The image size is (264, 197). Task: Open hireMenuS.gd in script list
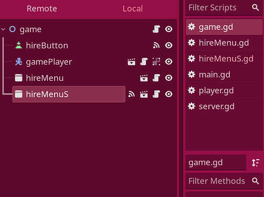tap(224, 59)
